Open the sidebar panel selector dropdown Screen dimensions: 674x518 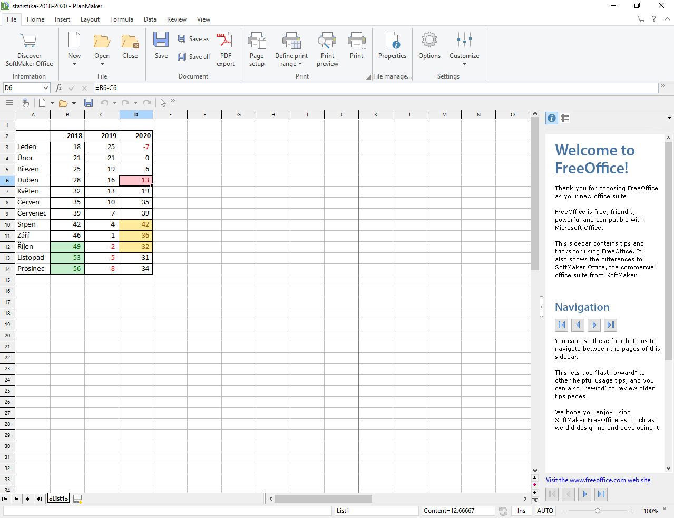coord(669,118)
